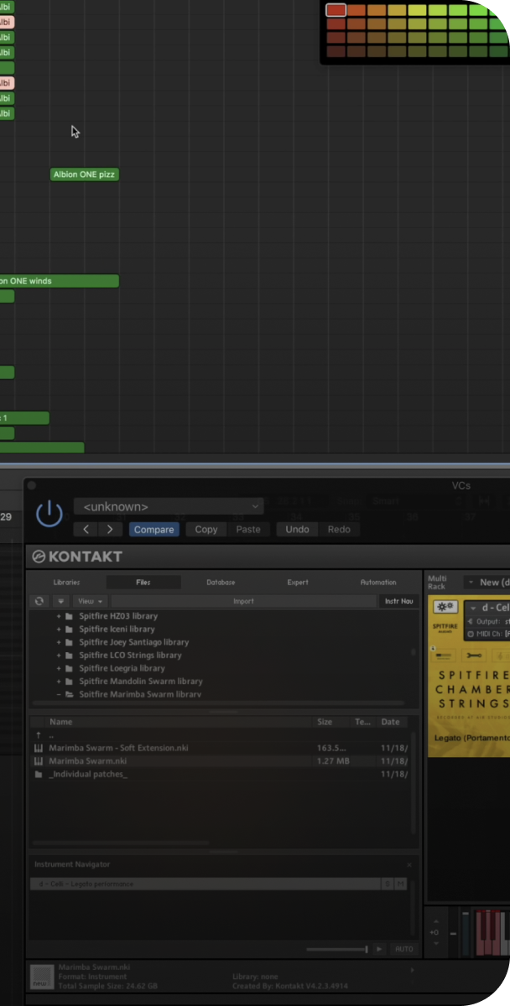This screenshot has width=510, height=1006.
Task: Adjust the preview volume slider
Action: pyautogui.click(x=337, y=949)
